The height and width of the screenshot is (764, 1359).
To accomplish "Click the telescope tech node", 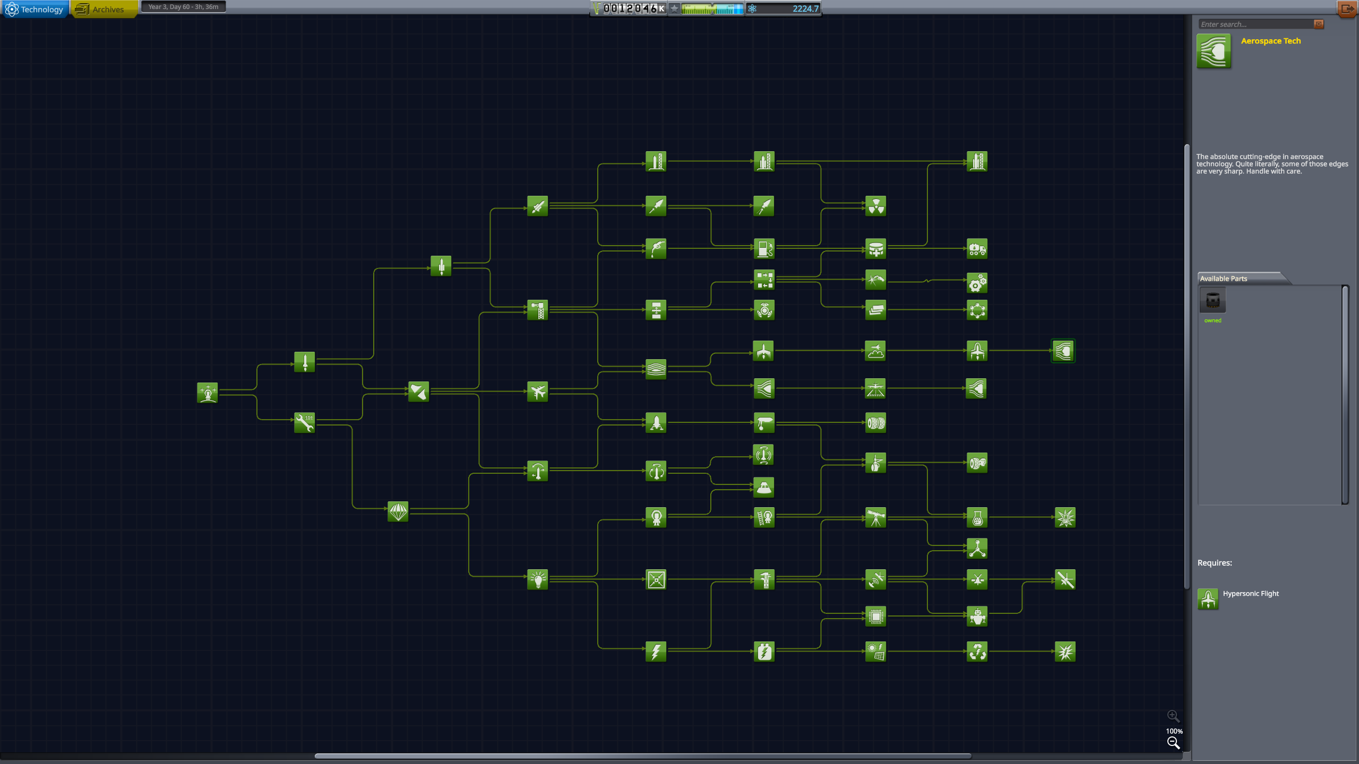I will (875, 517).
